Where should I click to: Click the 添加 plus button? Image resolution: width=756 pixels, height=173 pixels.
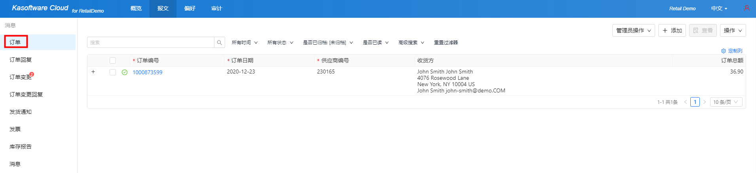pos(672,30)
